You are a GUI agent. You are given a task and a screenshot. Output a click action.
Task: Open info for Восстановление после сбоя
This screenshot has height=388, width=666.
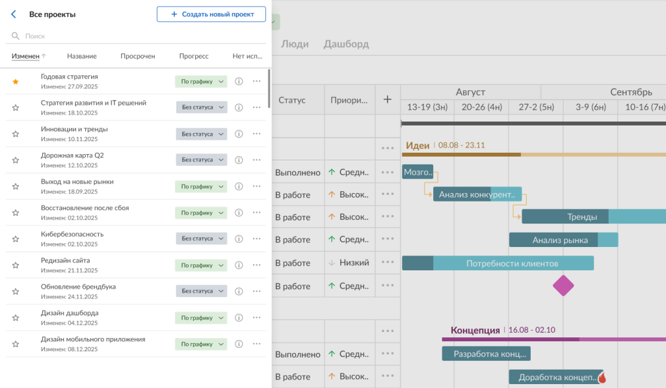[x=239, y=213]
